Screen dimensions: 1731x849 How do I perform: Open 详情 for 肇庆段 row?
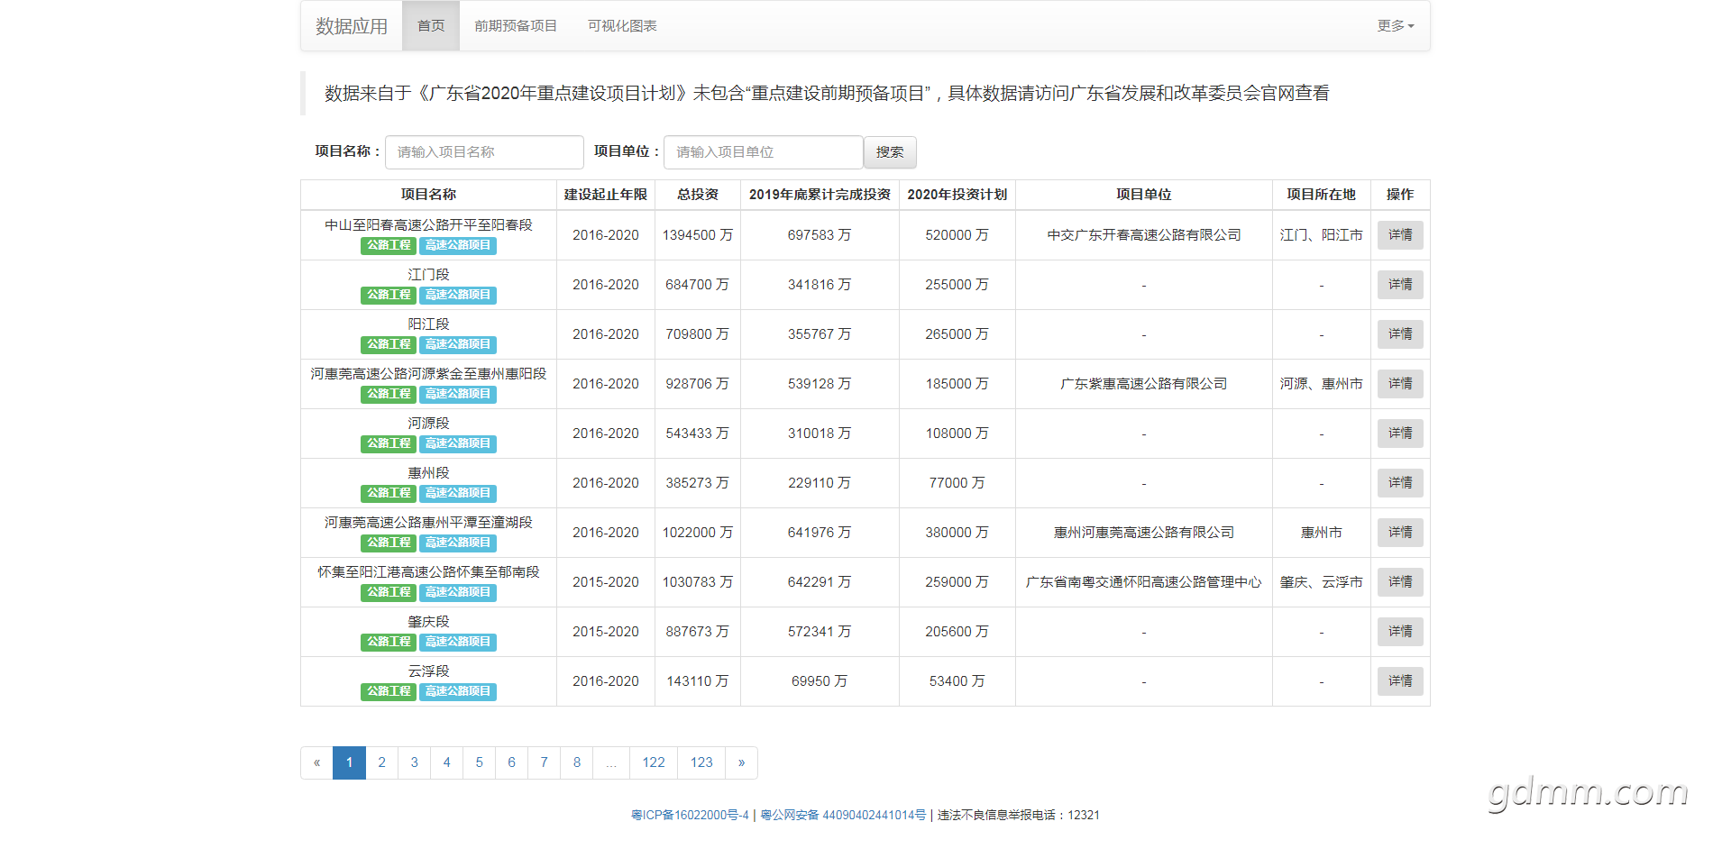(1400, 632)
